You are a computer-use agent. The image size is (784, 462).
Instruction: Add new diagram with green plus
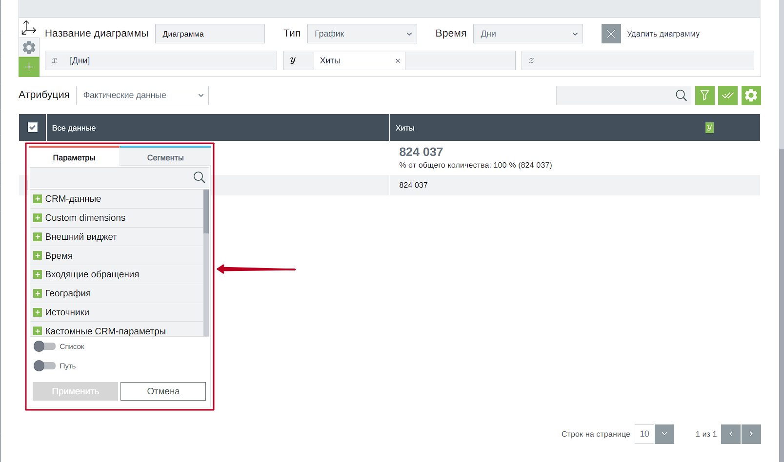click(29, 67)
